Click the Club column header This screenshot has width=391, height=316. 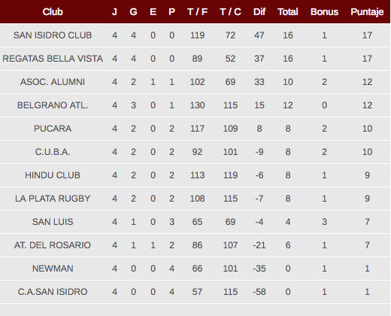(53, 12)
